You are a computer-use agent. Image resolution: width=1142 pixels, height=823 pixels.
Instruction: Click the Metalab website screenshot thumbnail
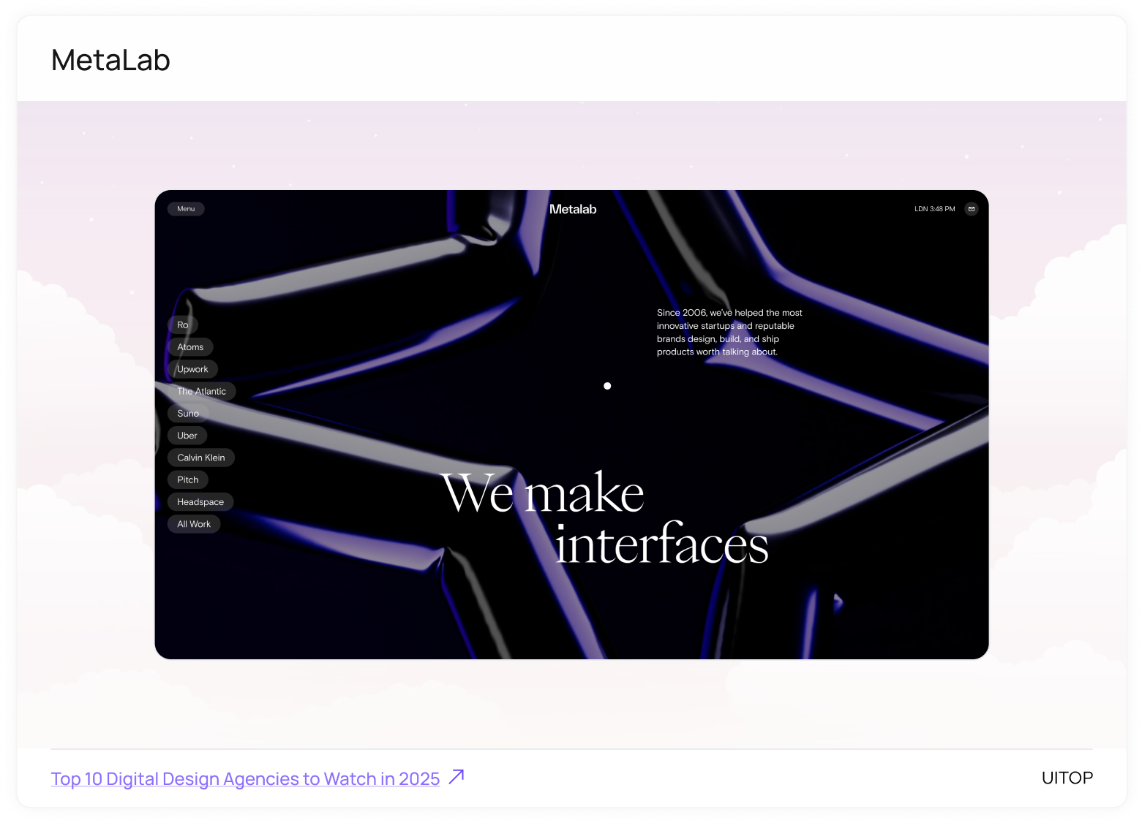coord(572,425)
